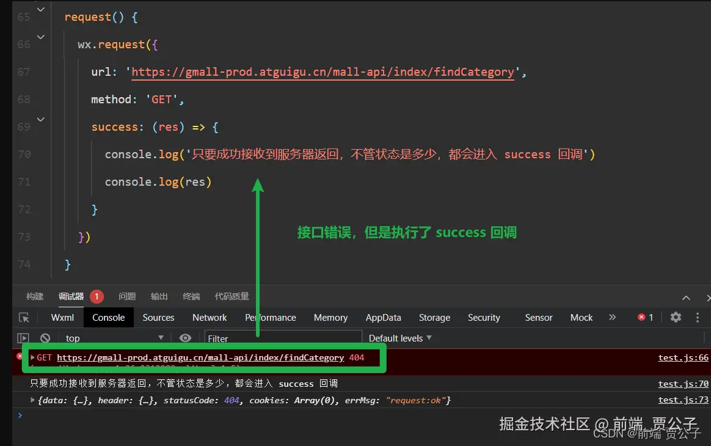711x446 pixels.
Task: Open the DevTools settings gear
Action: click(x=676, y=317)
